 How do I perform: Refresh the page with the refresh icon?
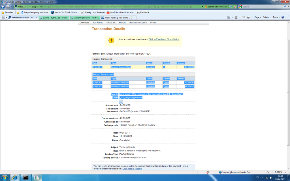coord(231,7)
